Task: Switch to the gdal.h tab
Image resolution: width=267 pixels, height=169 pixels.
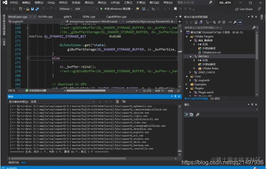Action: click(68, 16)
